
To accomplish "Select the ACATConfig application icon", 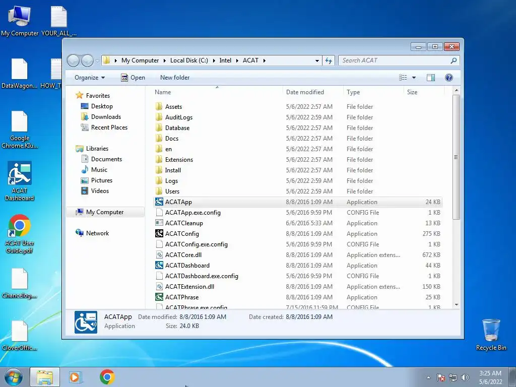I will 159,233.
